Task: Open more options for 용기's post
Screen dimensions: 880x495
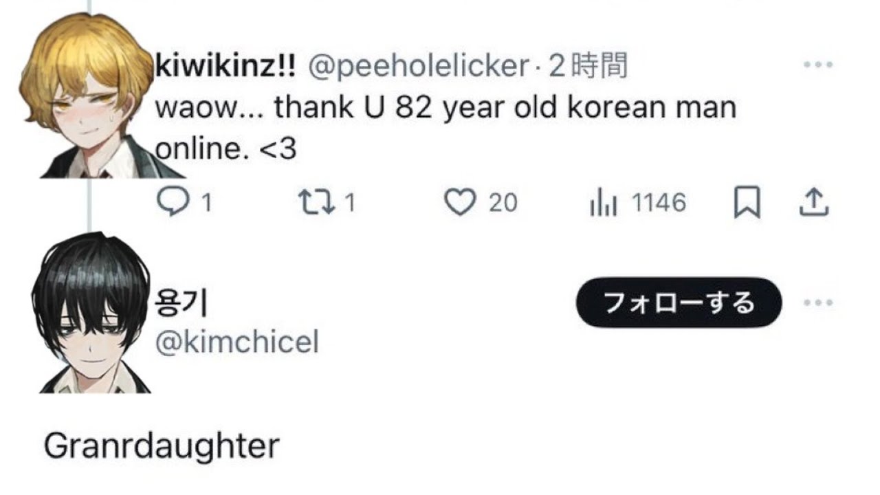Action: click(x=818, y=302)
